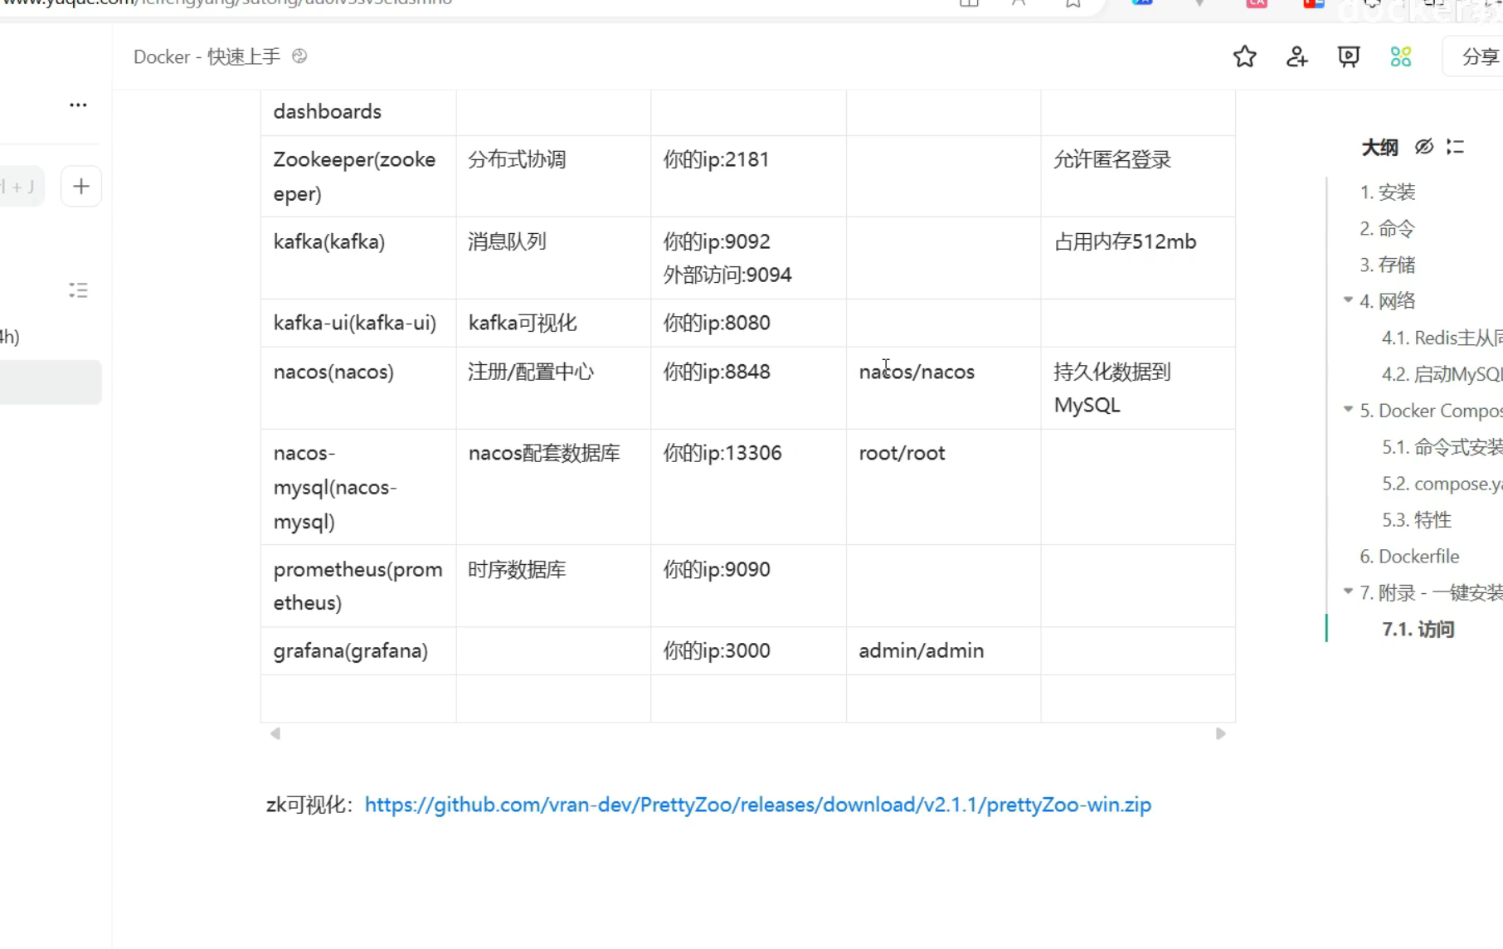
Task: Go to 7. 附录 outline heading
Action: point(1431,593)
